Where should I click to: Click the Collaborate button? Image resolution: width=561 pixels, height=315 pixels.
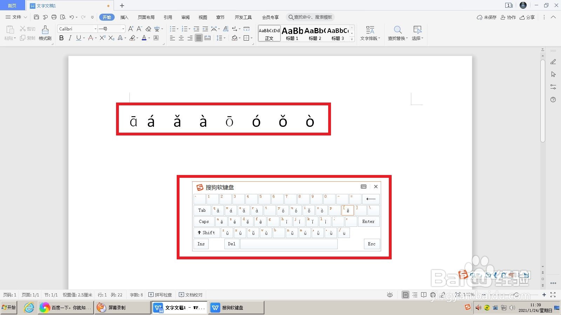[508, 17]
